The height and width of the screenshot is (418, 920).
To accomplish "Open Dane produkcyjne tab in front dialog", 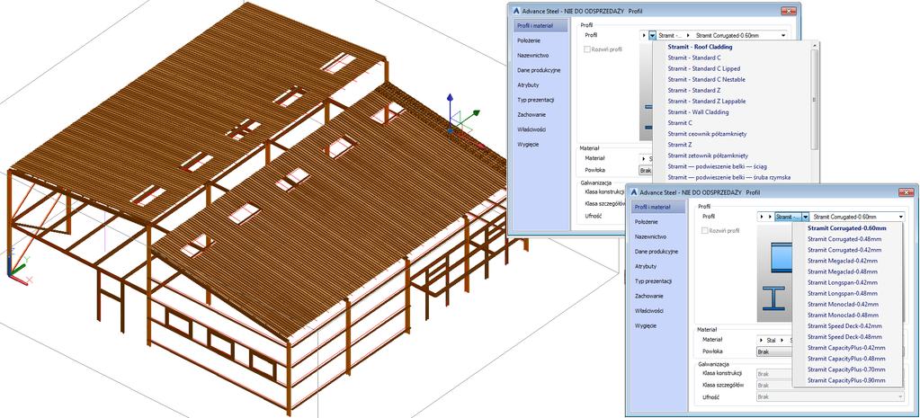I will (x=656, y=252).
